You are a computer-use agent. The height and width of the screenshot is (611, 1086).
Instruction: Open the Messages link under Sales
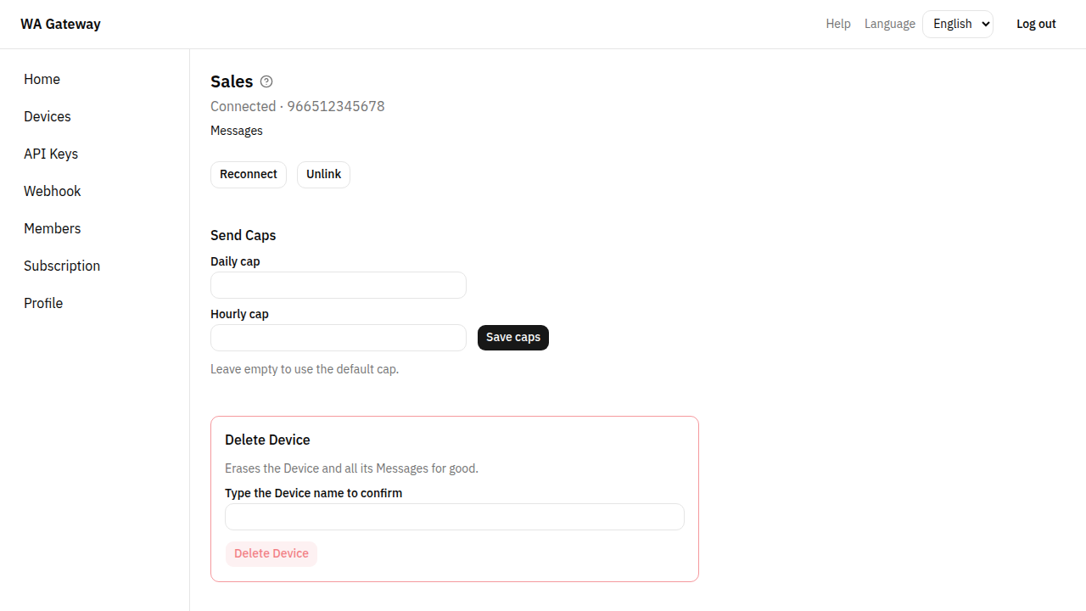tap(237, 131)
